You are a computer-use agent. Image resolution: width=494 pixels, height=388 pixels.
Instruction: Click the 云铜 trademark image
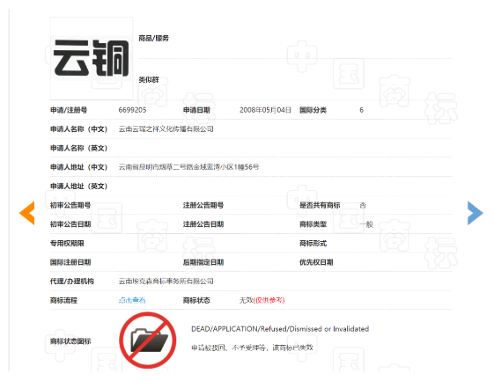coord(92,58)
